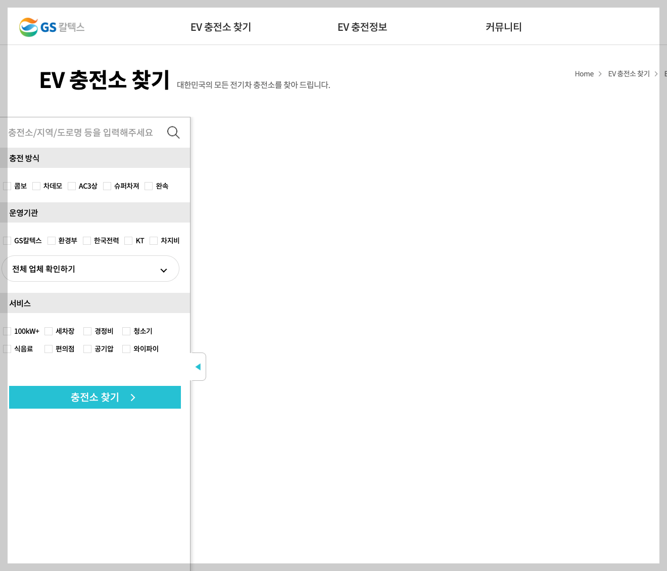Image resolution: width=667 pixels, height=571 pixels.
Task: Enable the 콤보 charging type checkbox
Action: [7, 186]
